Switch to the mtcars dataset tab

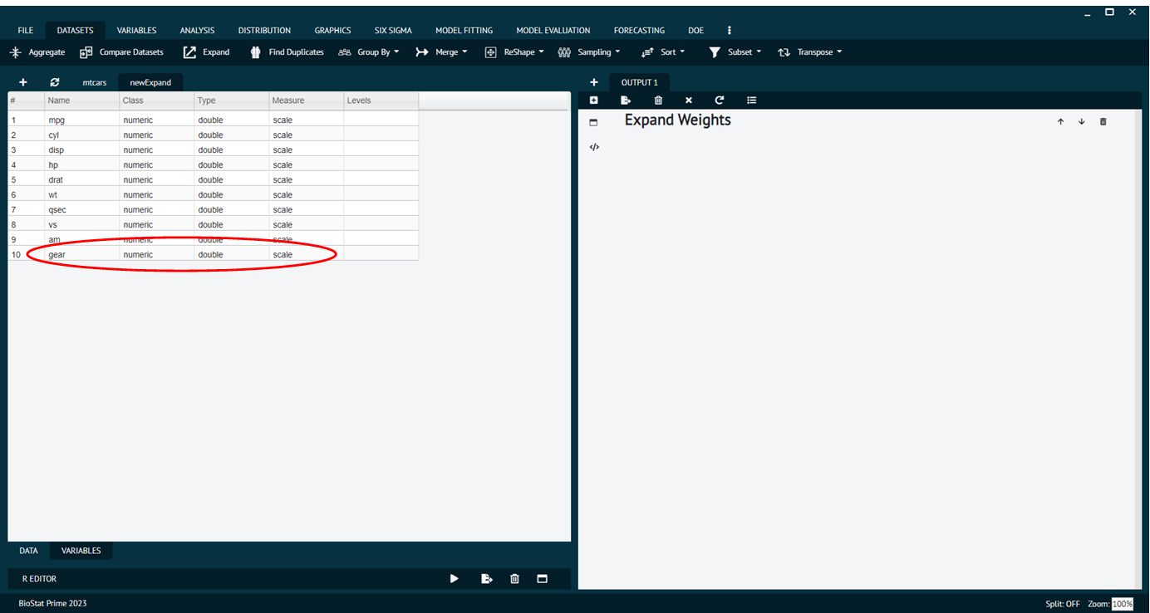click(94, 83)
